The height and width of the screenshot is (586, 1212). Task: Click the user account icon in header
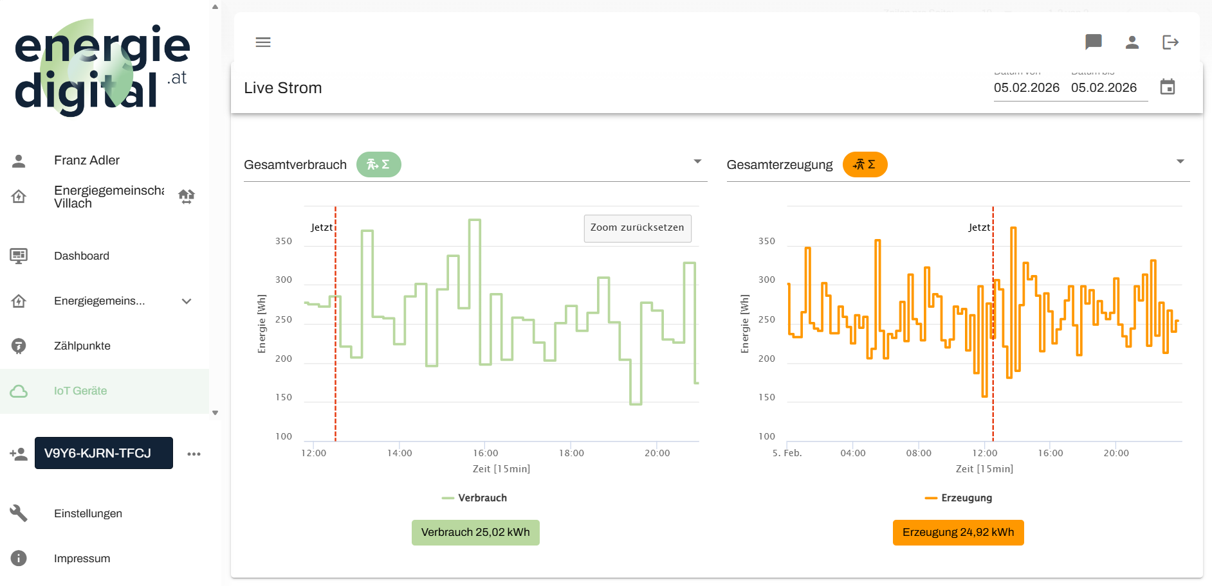1132,42
